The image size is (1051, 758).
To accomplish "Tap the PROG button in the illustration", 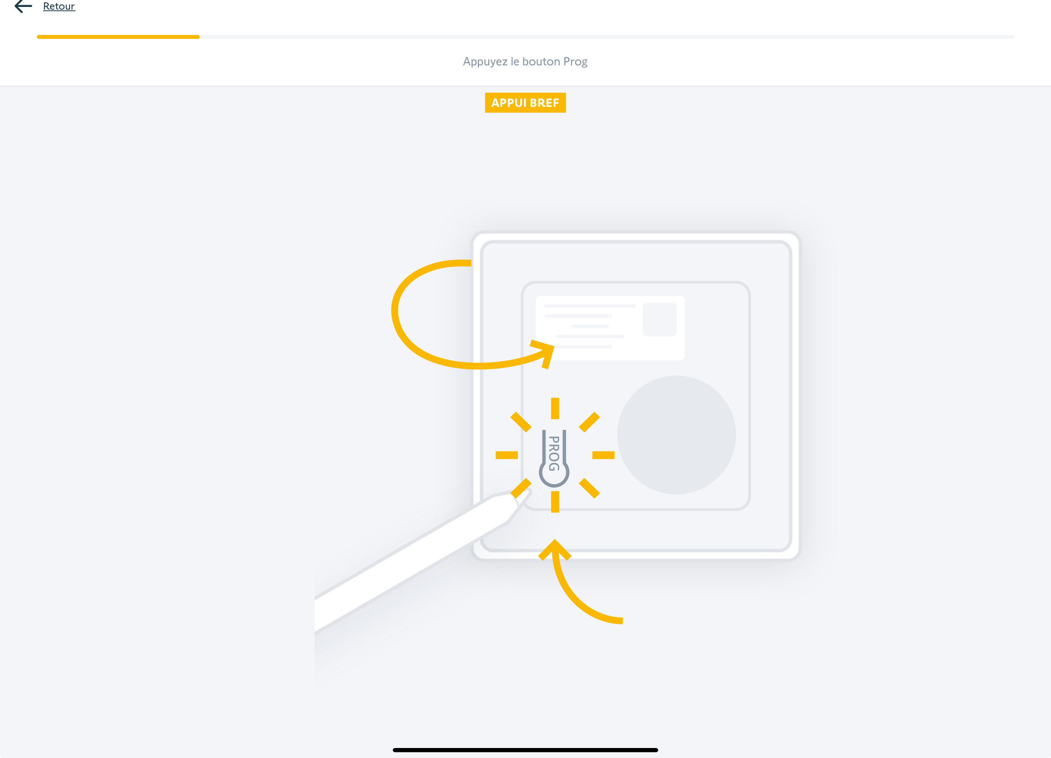I will (x=554, y=458).
